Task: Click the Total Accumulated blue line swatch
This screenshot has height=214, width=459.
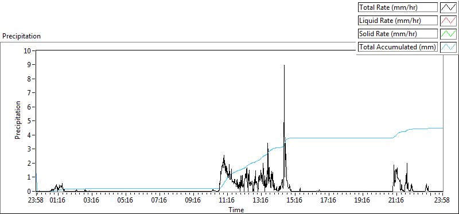Action: pos(449,46)
